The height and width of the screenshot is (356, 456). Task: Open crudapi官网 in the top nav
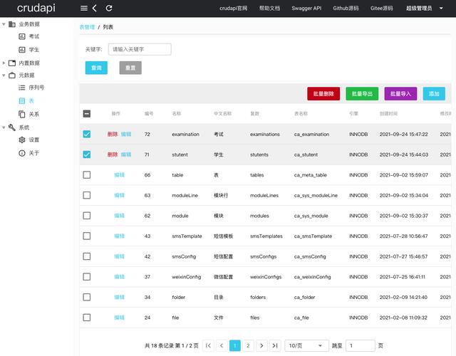click(233, 8)
